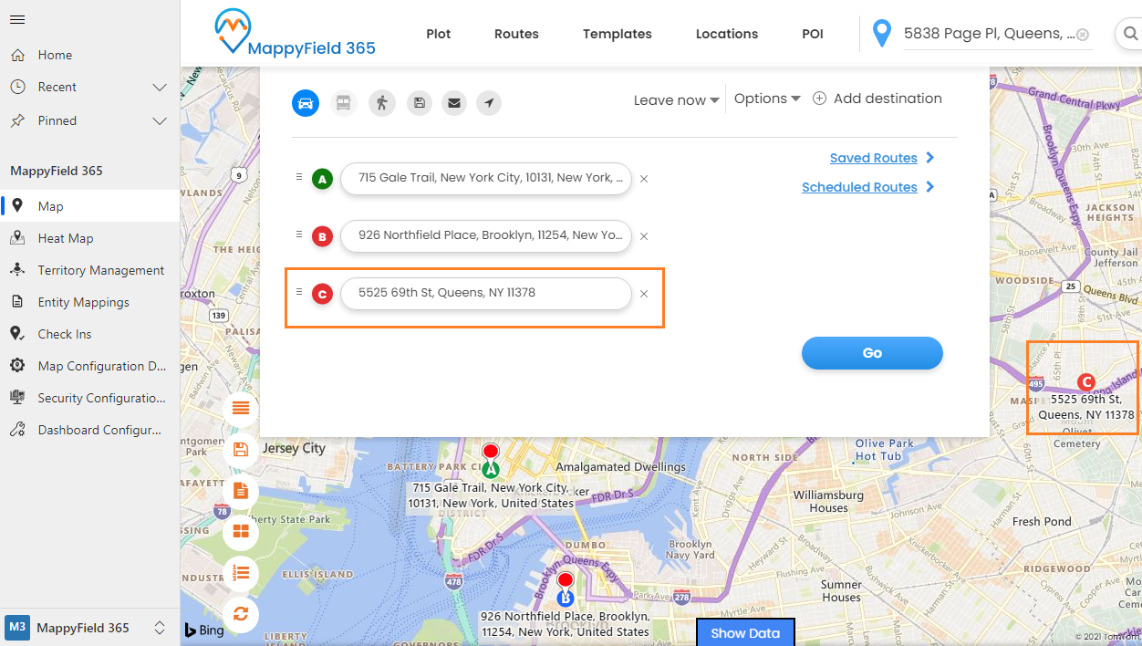The height and width of the screenshot is (646, 1142).
Task: Expand Saved Routes chevron arrow
Action: click(x=929, y=158)
